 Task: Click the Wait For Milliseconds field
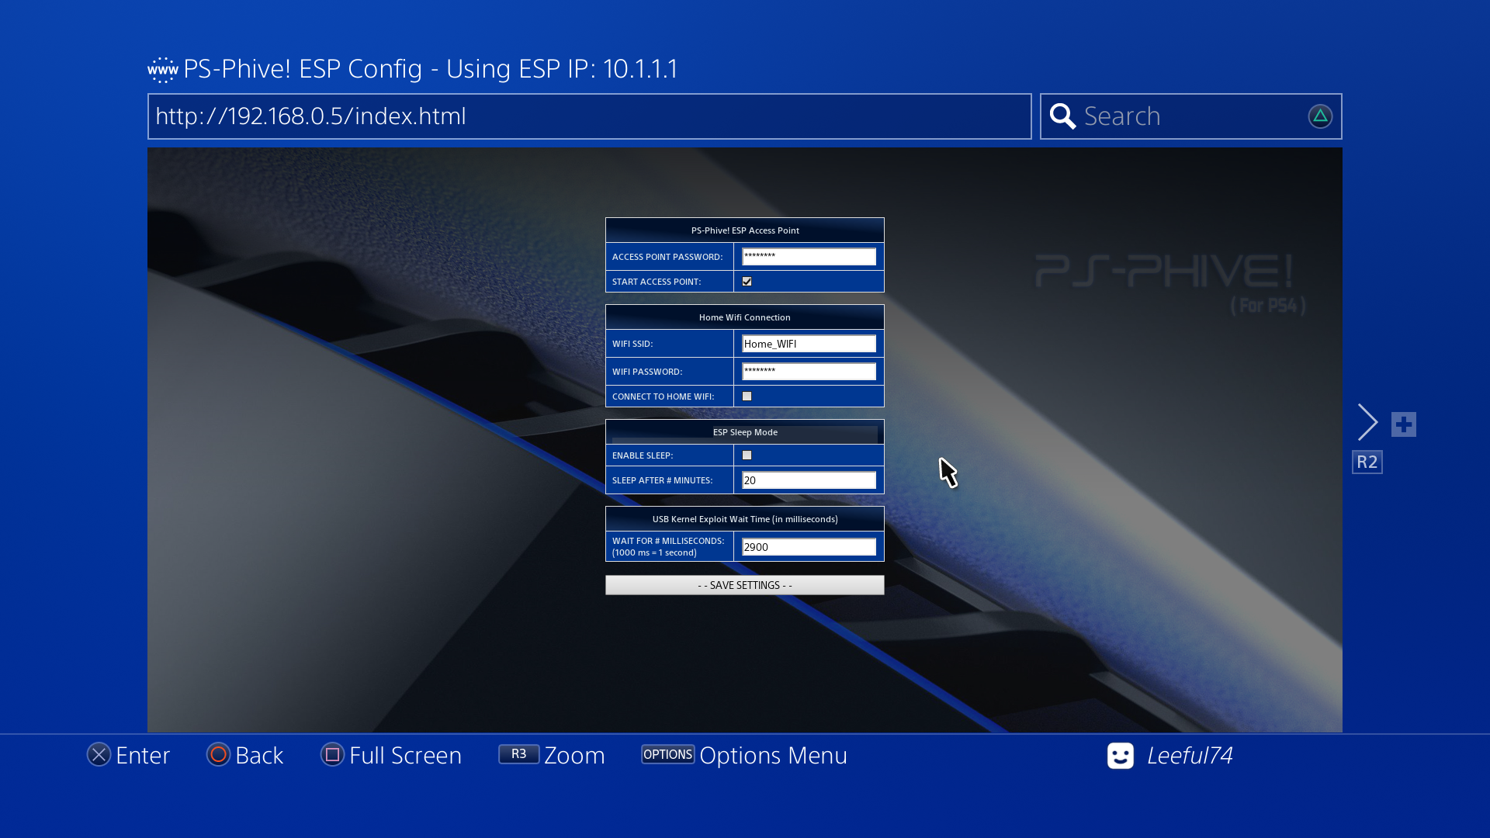pyautogui.click(x=809, y=547)
